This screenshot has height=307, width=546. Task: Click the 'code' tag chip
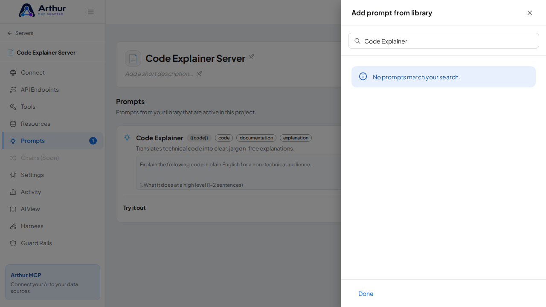224,138
